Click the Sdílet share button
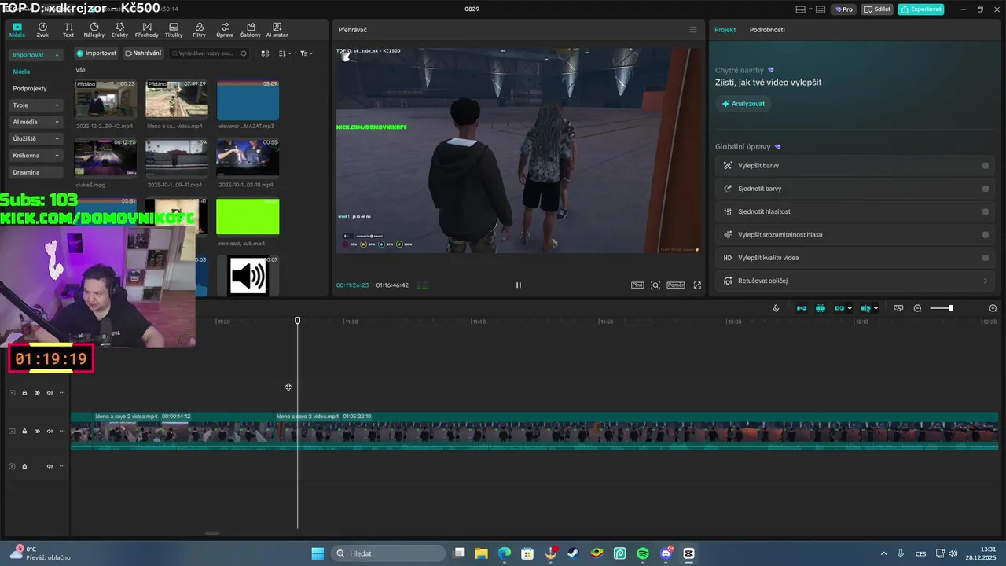 coord(877,9)
